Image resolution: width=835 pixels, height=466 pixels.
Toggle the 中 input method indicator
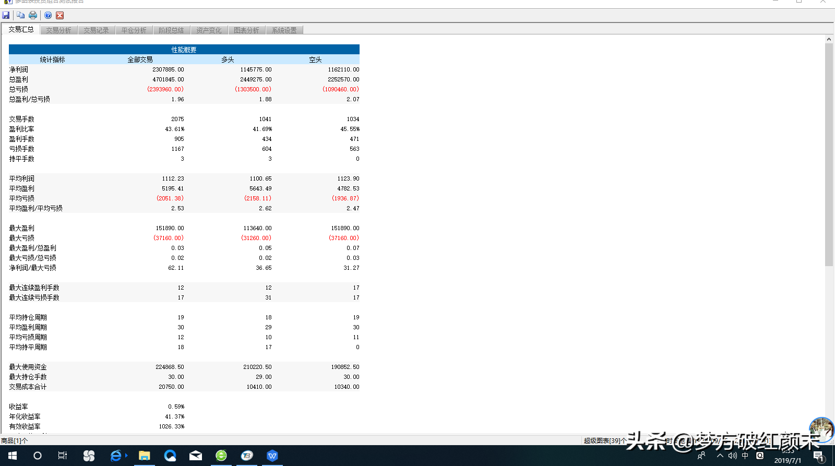point(745,456)
